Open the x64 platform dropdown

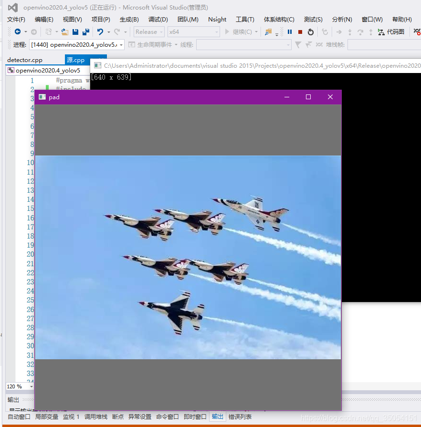[193, 32]
